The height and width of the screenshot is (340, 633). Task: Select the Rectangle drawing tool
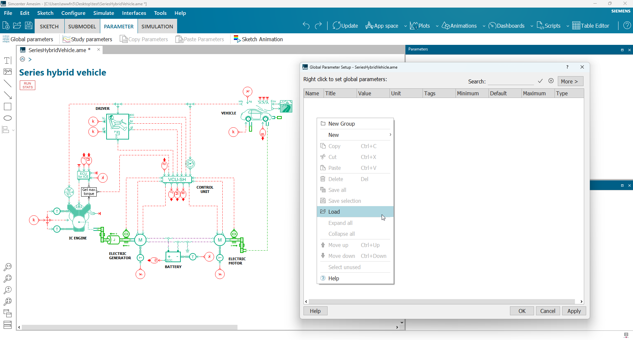(8, 107)
